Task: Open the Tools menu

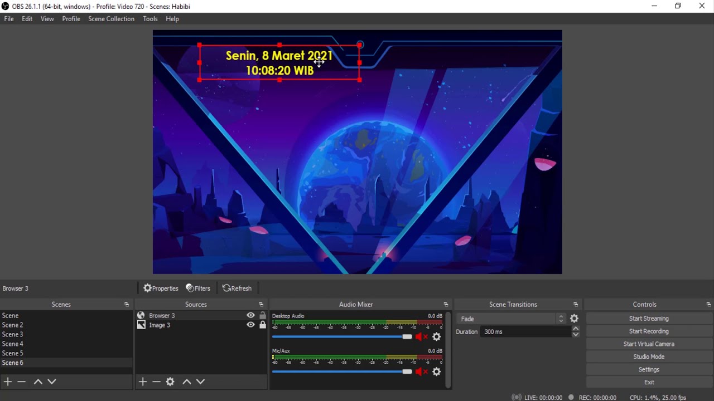Action: pos(150,19)
